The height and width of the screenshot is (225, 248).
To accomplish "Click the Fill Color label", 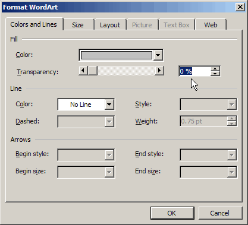I will tap(24, 55).
